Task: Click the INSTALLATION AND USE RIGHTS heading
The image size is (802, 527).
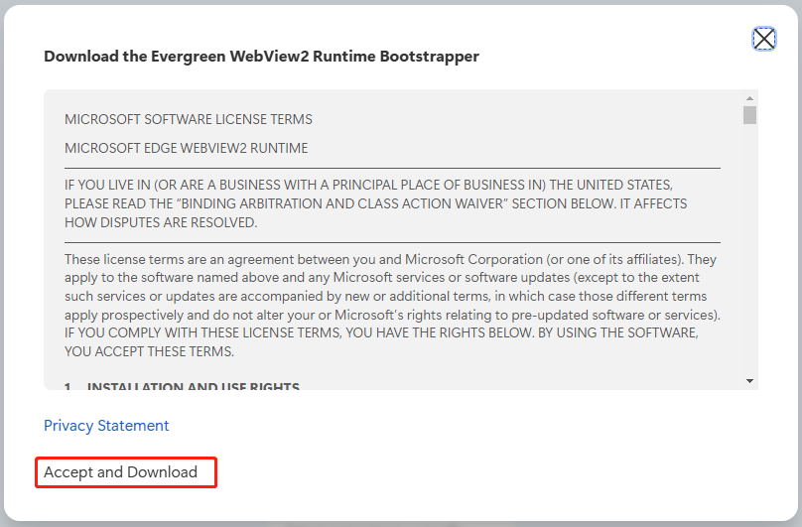Action: pos(193,386)
